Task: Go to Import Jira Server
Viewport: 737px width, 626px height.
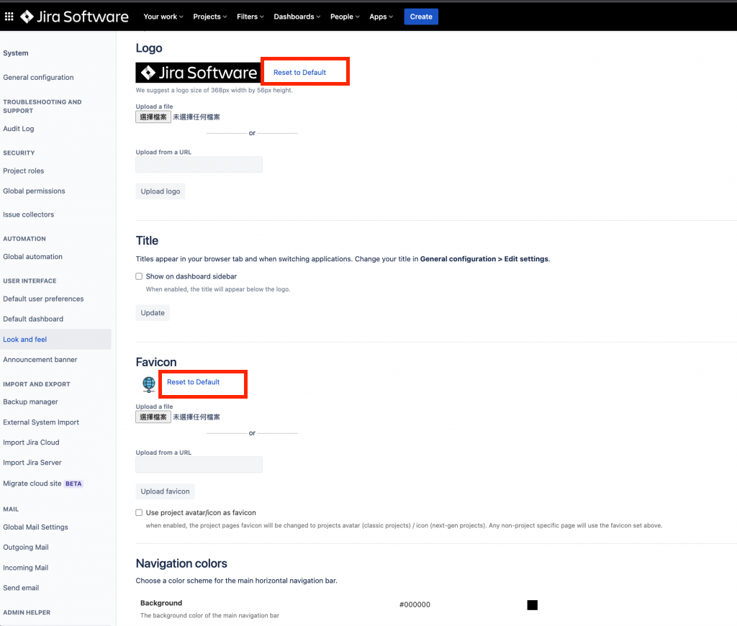Action: click(x=32, y=463)
